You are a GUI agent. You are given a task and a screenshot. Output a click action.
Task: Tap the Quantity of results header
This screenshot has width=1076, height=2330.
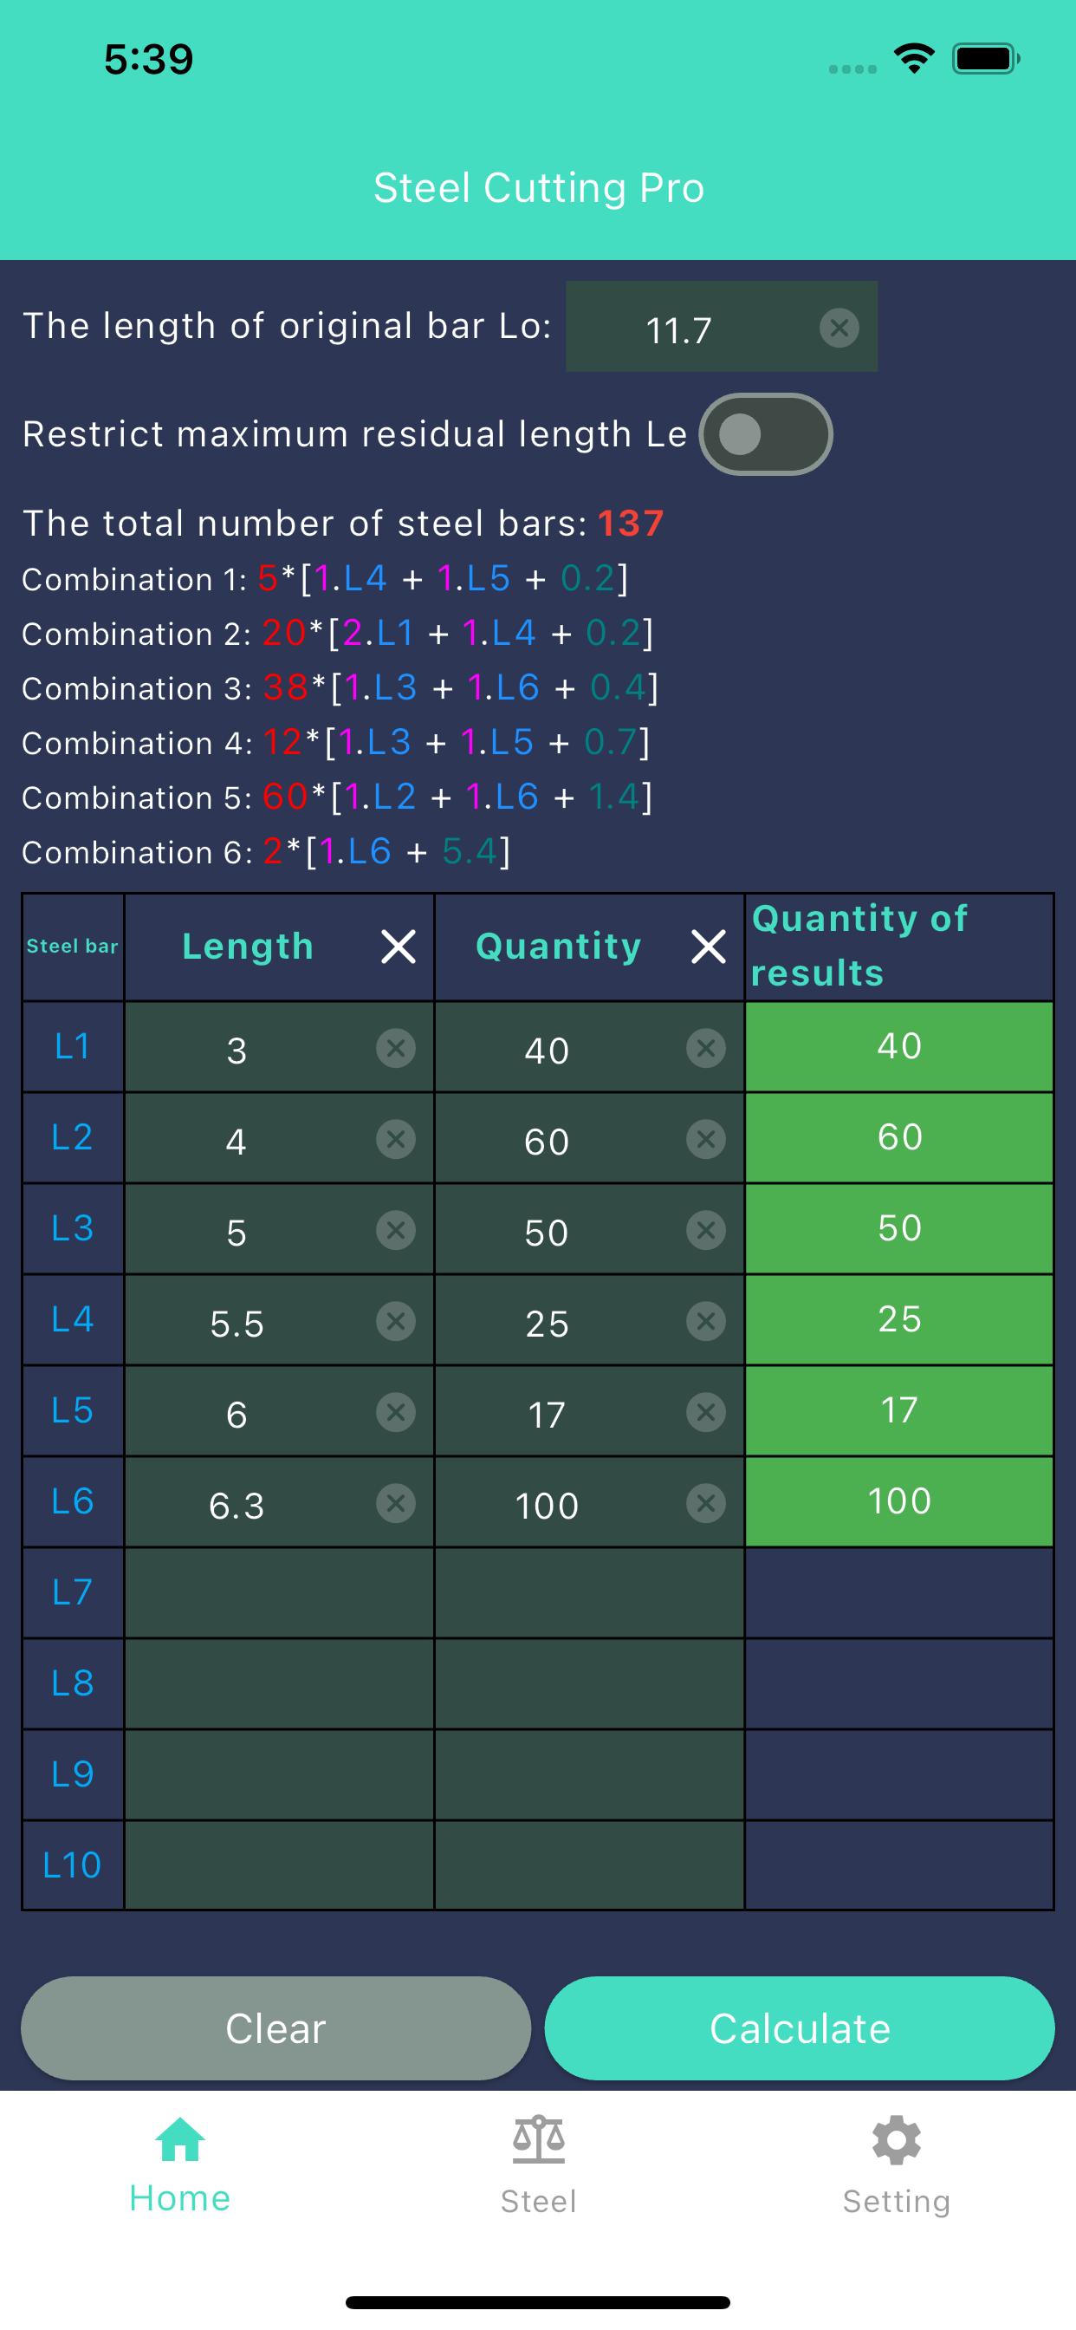(898, 947)
